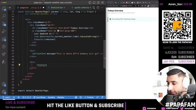Click the lightbulb quick fix on line 51
The height and width of the screenshot is (110, 196).
click(19, 65)
